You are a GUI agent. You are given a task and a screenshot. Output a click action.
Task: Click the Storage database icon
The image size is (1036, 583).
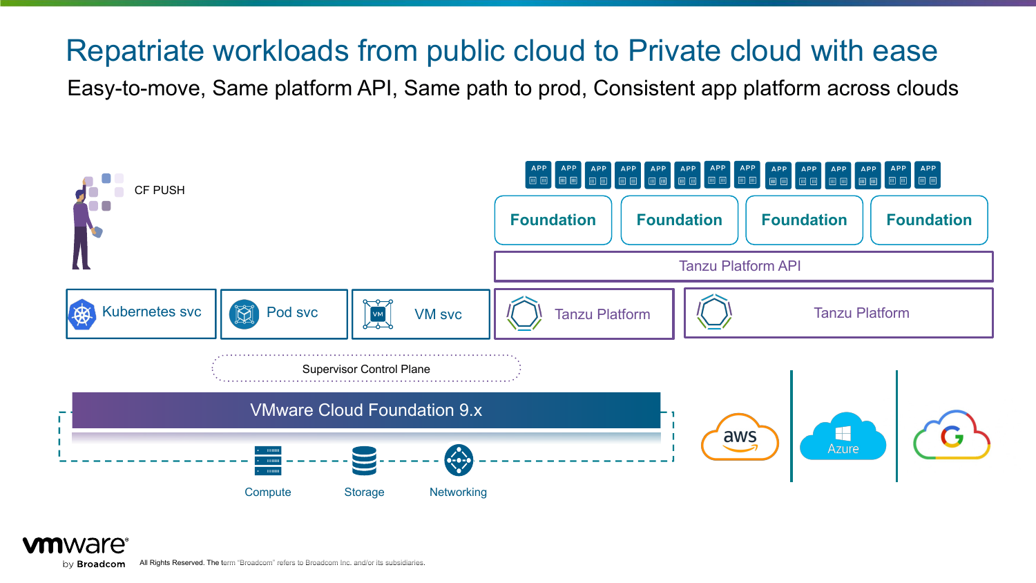364,461
